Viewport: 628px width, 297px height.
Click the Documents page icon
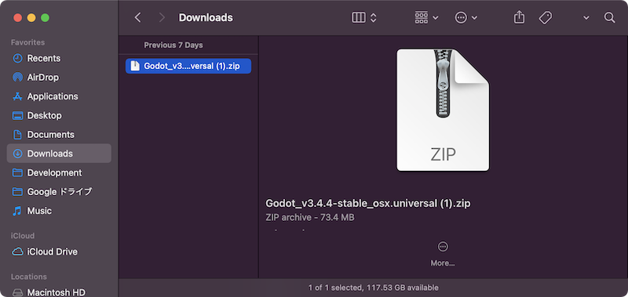17,134
